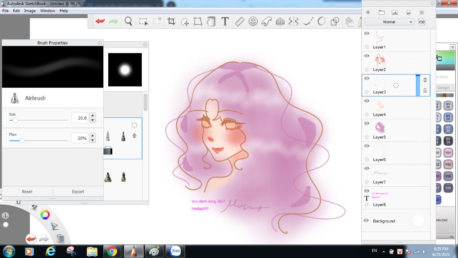The height and width of the screenshot is (258, 458).
Task: Enable Predictive Stroke in the toolbar
Action: (321, 21)
